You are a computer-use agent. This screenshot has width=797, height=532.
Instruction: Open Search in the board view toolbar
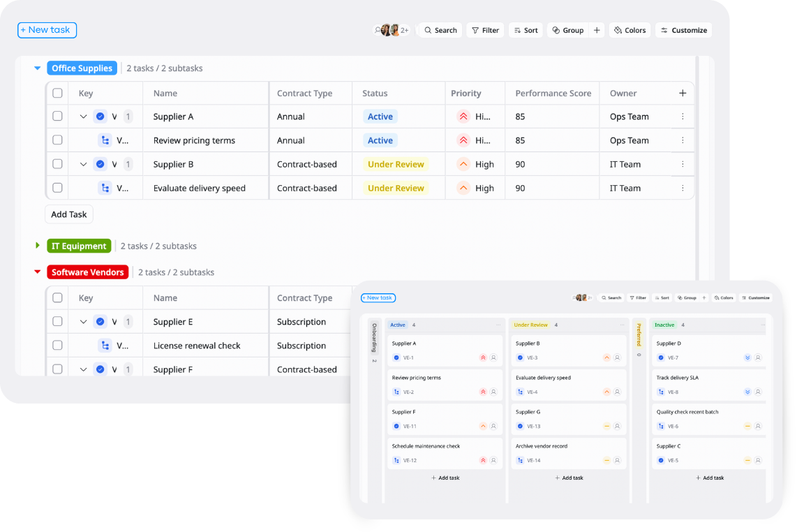coord(611,297)
